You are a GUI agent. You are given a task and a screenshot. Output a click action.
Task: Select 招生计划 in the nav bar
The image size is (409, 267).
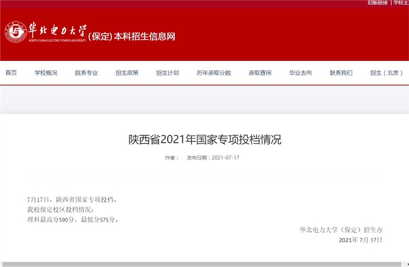pos(167,73)
